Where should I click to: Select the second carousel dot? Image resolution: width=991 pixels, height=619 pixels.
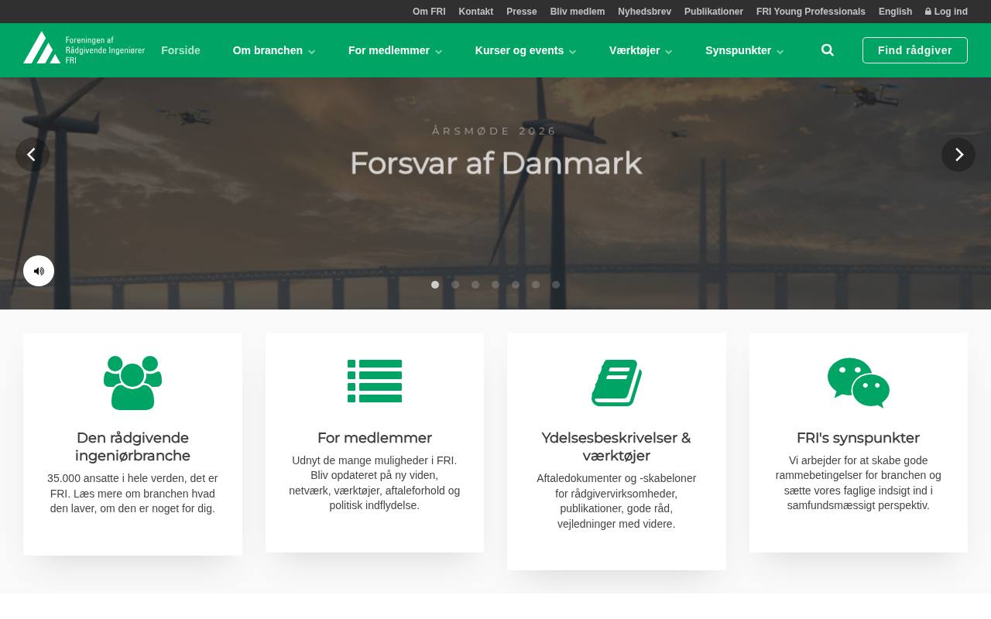[x=455, y=285]
